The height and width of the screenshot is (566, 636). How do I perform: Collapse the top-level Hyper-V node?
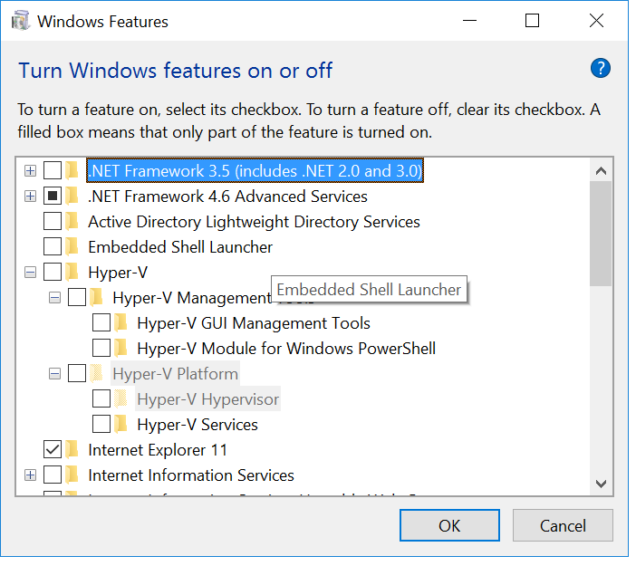click(x=30, y=272)
